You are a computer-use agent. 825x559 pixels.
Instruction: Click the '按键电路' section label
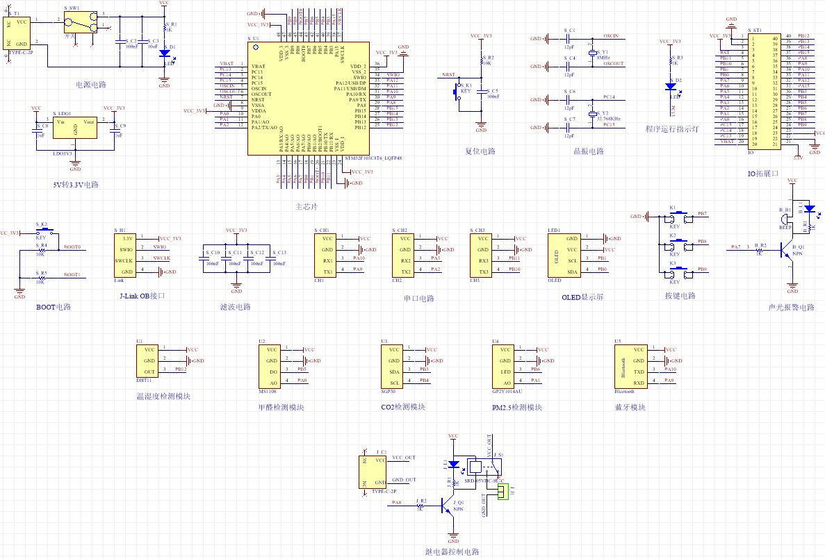point(680,296)
